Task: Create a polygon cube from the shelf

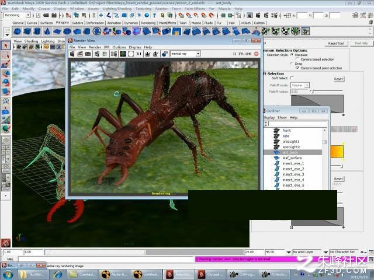Action: [x=27, y=31]
